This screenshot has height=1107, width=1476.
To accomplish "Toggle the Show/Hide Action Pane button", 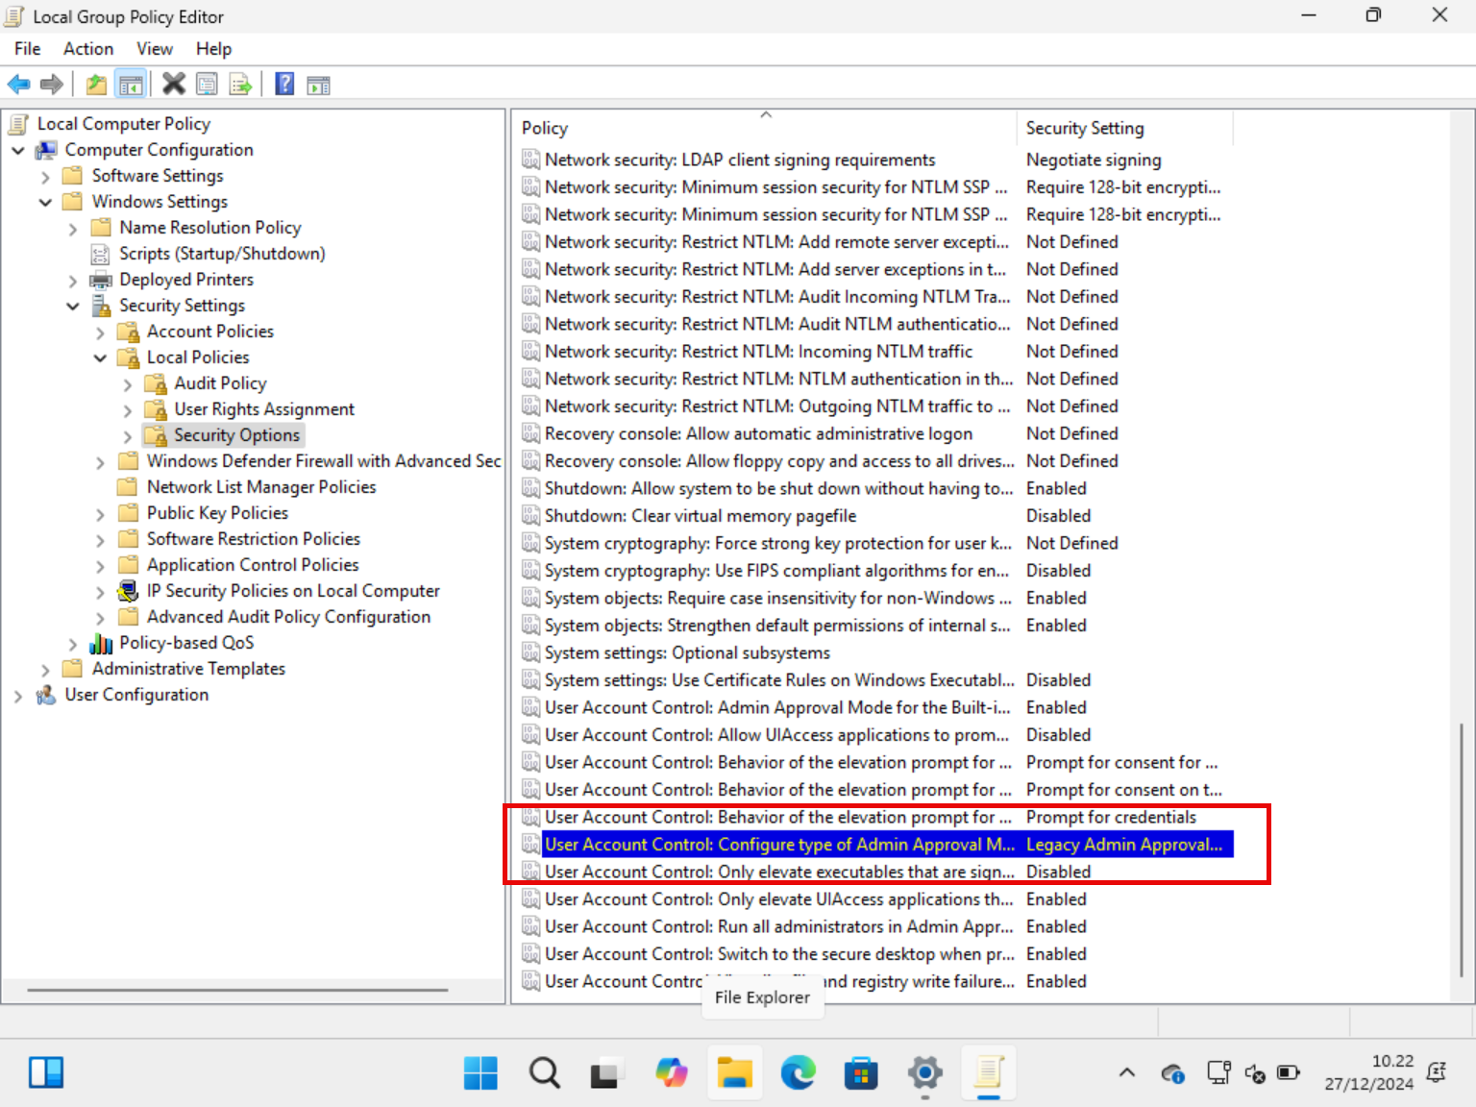I will 318,85.
